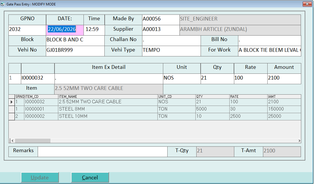This screenshot has width=314, height=184.
Task: Click the ITEM_CD column header
Action: click(x=41, y=97)
